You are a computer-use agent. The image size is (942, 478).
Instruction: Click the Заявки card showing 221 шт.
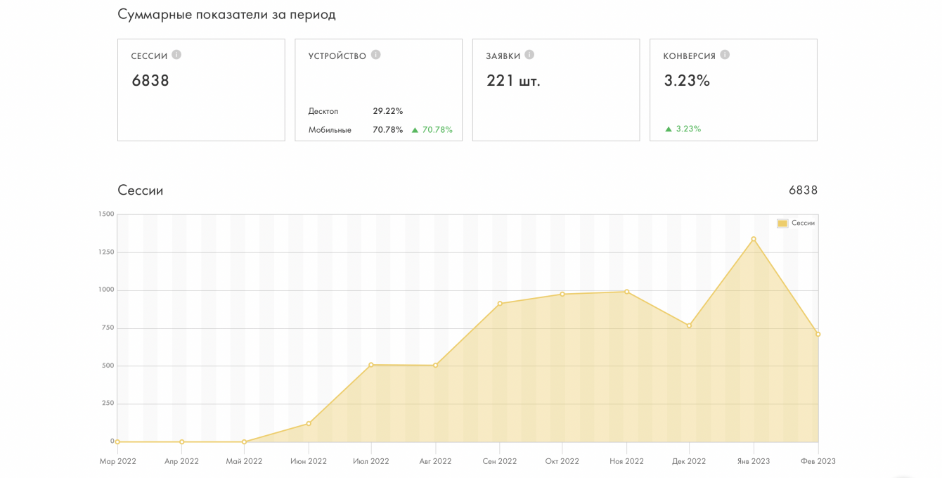pos(513,81)
